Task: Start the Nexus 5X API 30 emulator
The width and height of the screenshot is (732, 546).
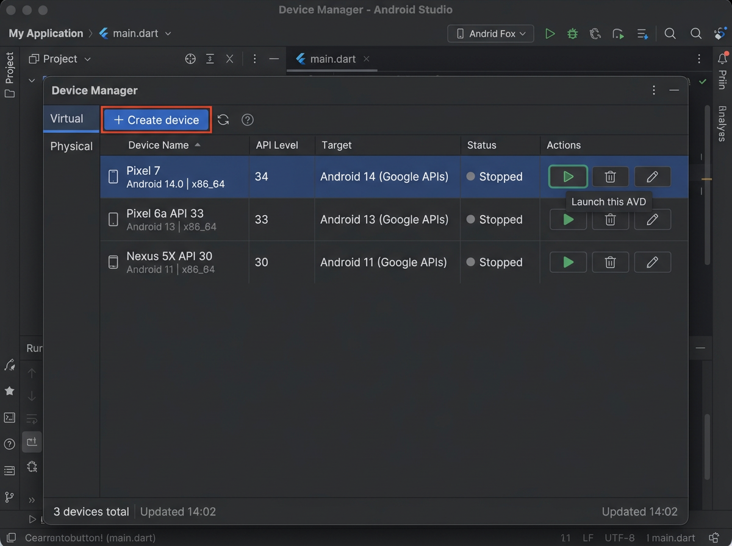Action: point(568,262)
